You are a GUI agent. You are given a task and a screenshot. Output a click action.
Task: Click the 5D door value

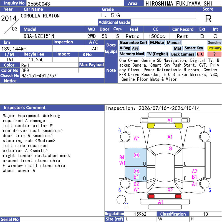105,36
